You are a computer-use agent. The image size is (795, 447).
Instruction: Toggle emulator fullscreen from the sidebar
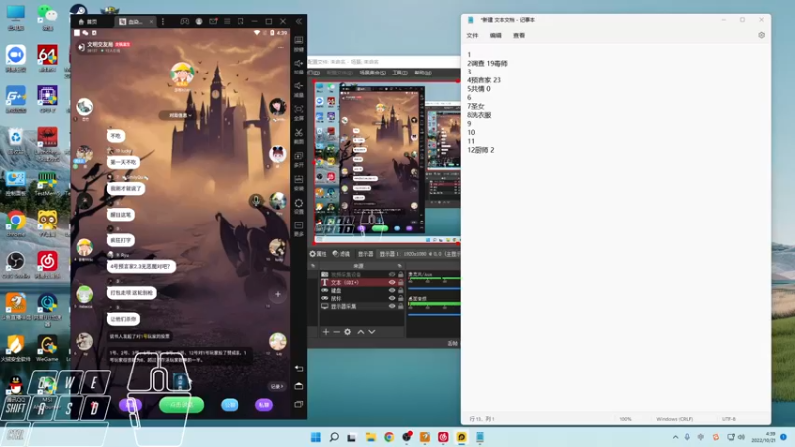[299, 109]
